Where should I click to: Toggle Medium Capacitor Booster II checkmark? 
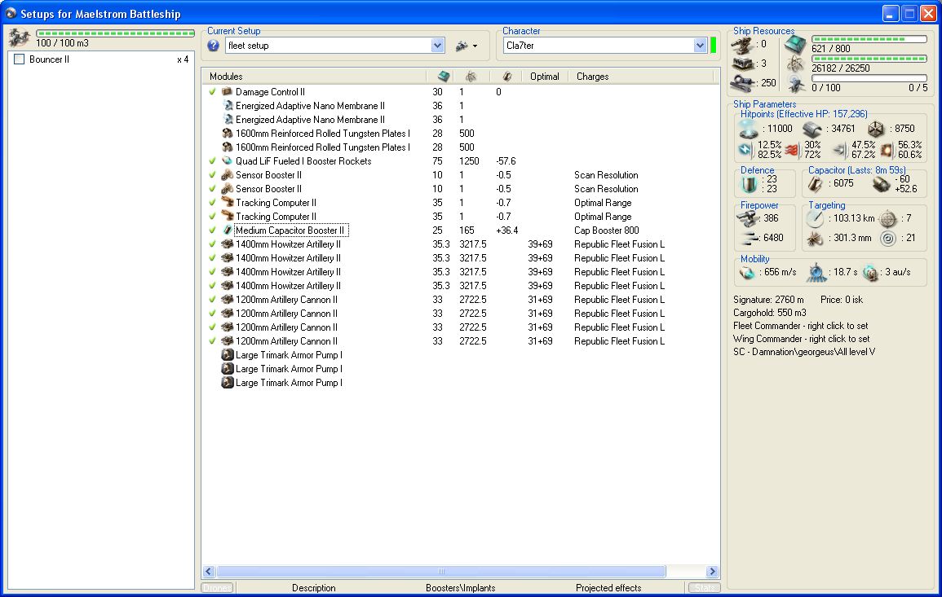pos(212,230)
